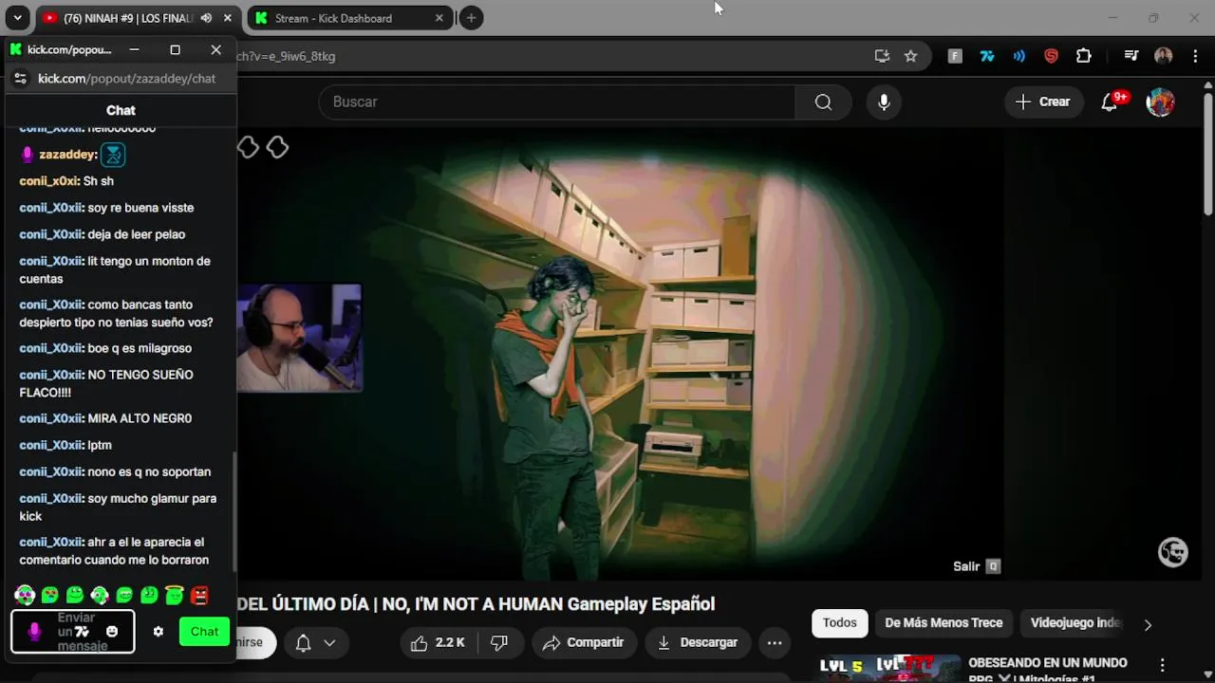This screenshot has height=683, width=1215.
Task: Insert the red angry face emote
Action: pyautogui.click(x=199, y=596)
